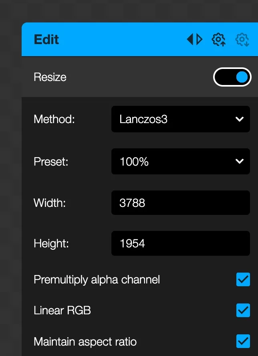Uncheck the Linear RGB checkbox
This screenshot has height=356, width=258.
point(243,310)
